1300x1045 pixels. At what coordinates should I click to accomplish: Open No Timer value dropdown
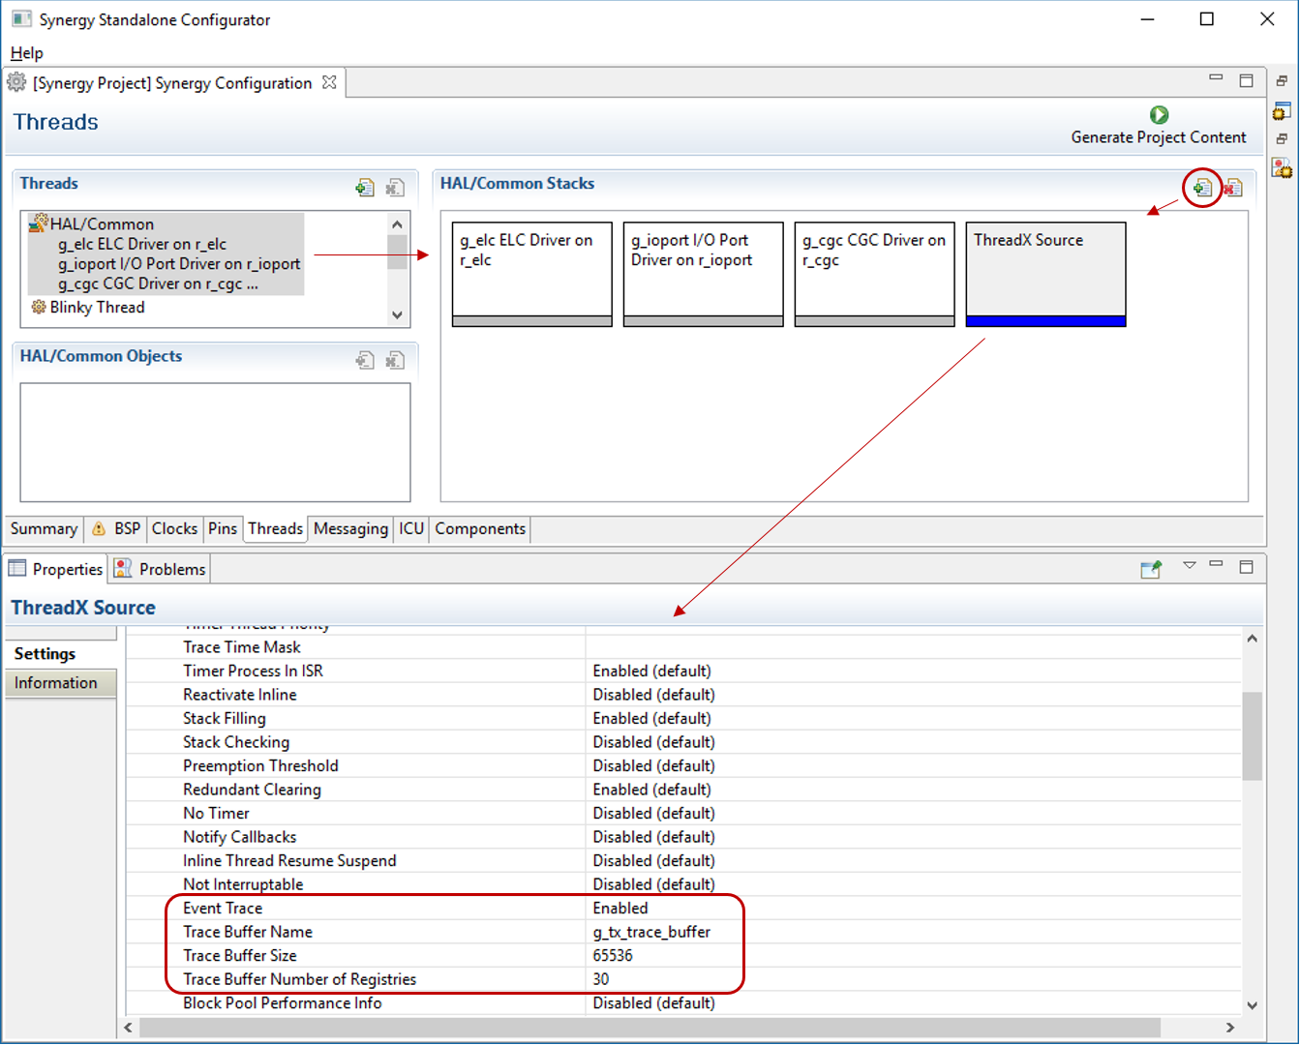pos(913,814)
